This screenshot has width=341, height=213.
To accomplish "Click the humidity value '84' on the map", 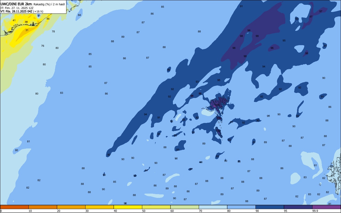I will (x=79, y=15).
